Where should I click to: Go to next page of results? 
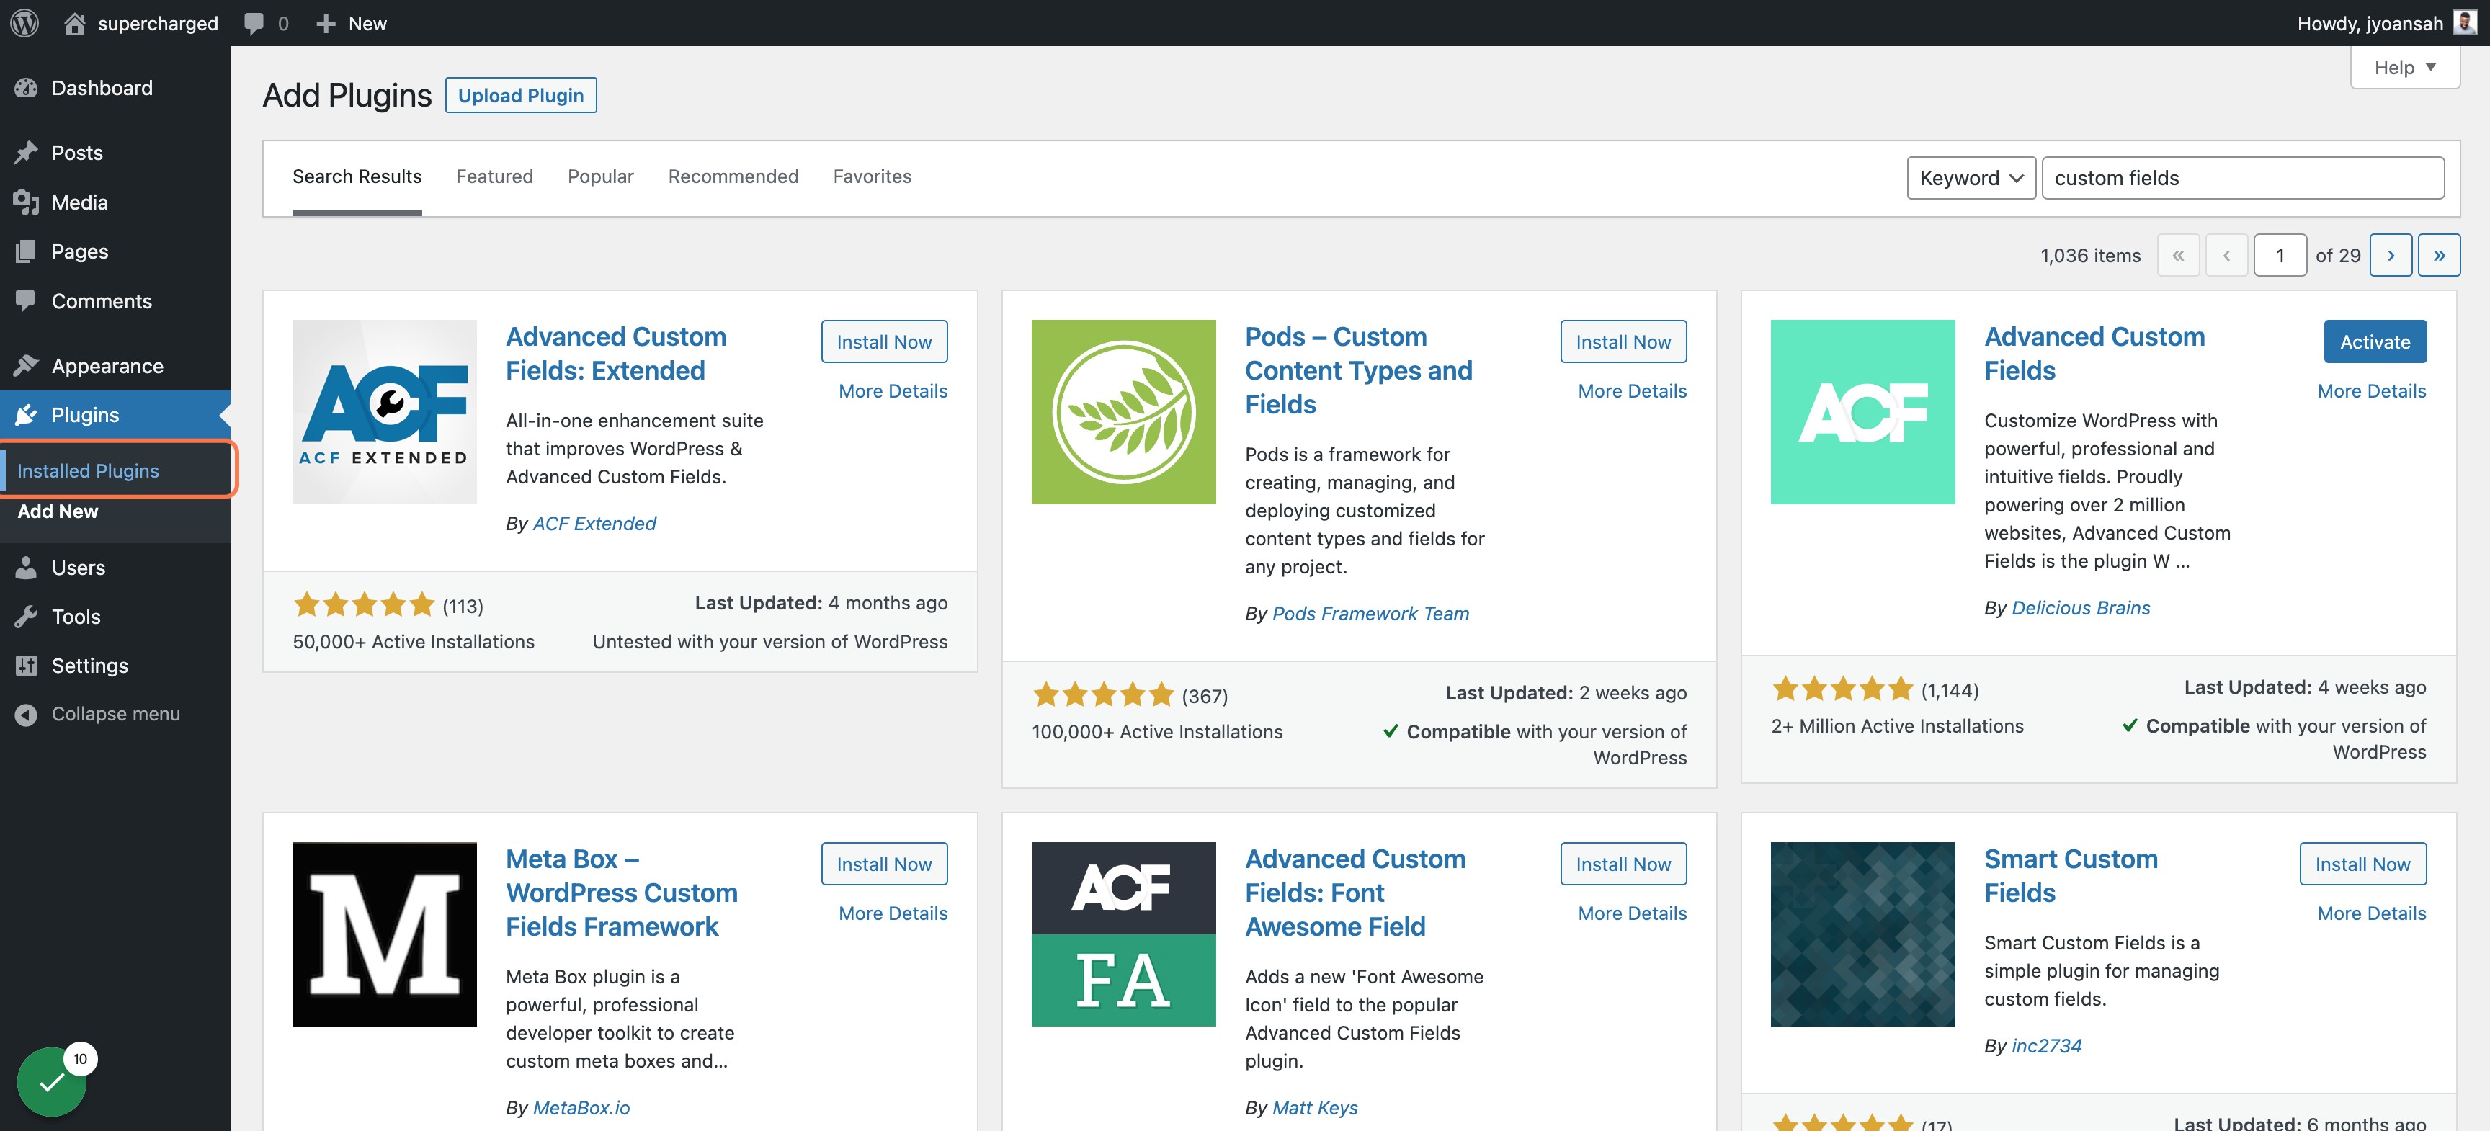[x=2391, y=255]
